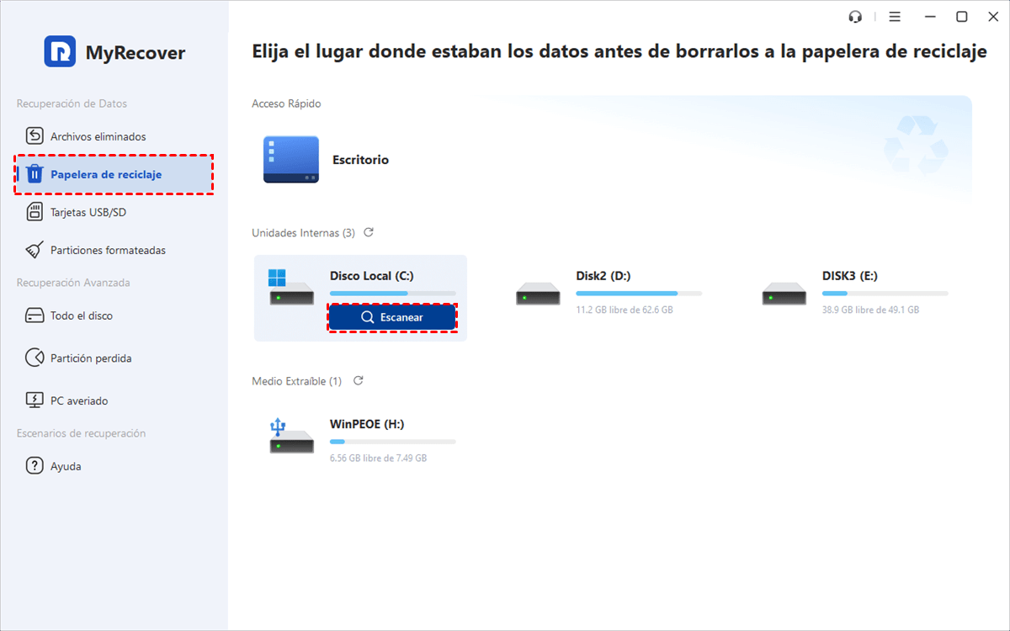Open the headset support icon
Screen dimensions: 1010x631
click(x=856, y=17)
